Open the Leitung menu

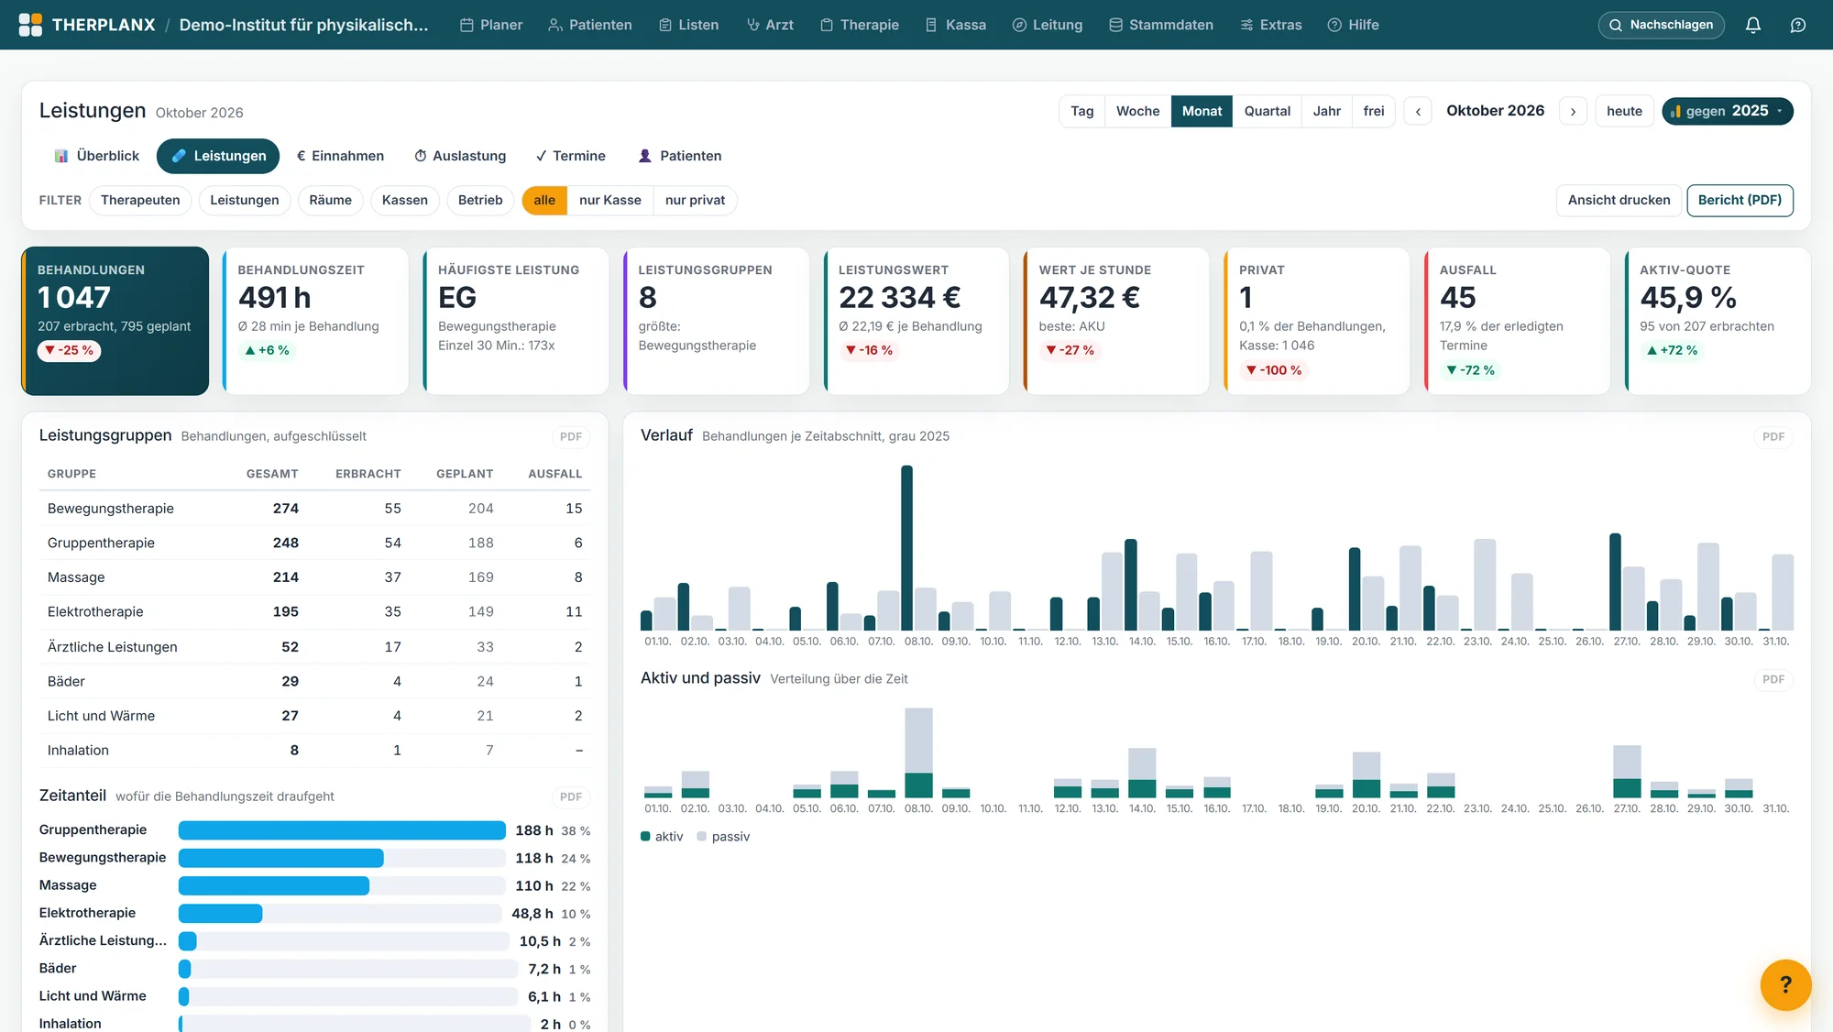click(1048, 25)
